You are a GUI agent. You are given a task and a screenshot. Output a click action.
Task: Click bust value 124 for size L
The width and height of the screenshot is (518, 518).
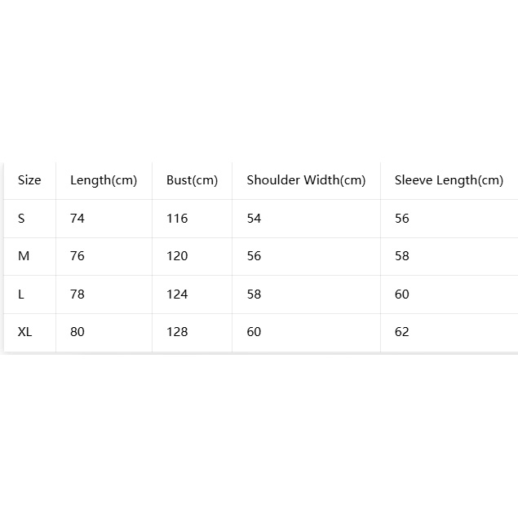(177, 294)
